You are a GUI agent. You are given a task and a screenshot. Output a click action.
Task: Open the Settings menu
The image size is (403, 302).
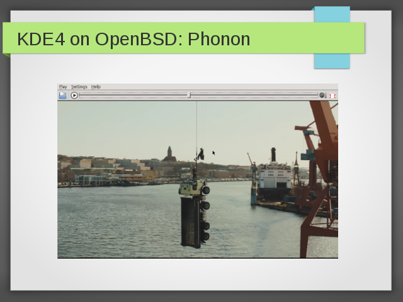tap(79, 87)
